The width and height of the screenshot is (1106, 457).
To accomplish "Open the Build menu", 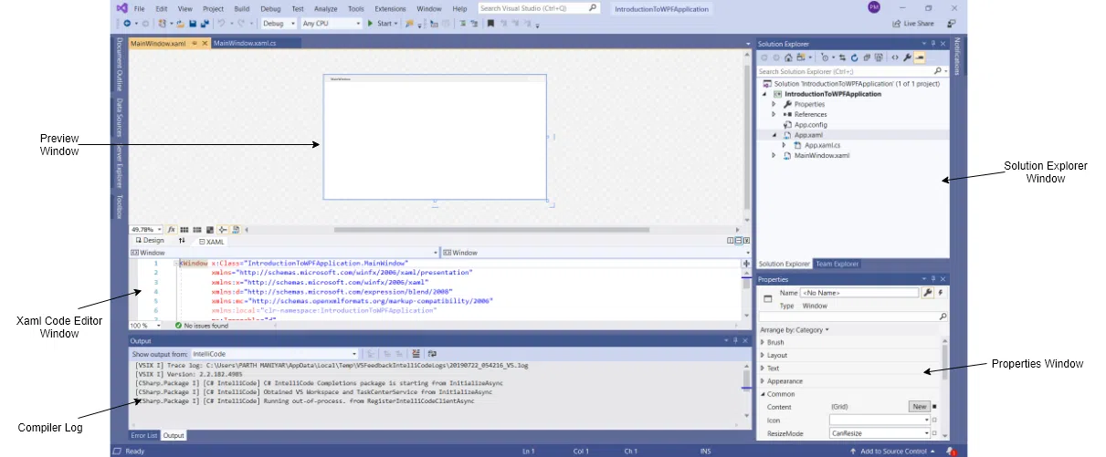I will coord(241,8).
